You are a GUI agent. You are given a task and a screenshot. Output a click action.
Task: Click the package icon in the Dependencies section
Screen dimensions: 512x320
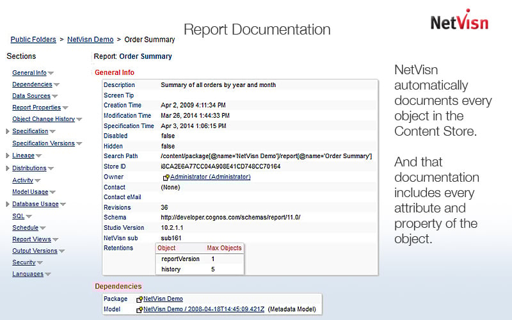point(140,299)
